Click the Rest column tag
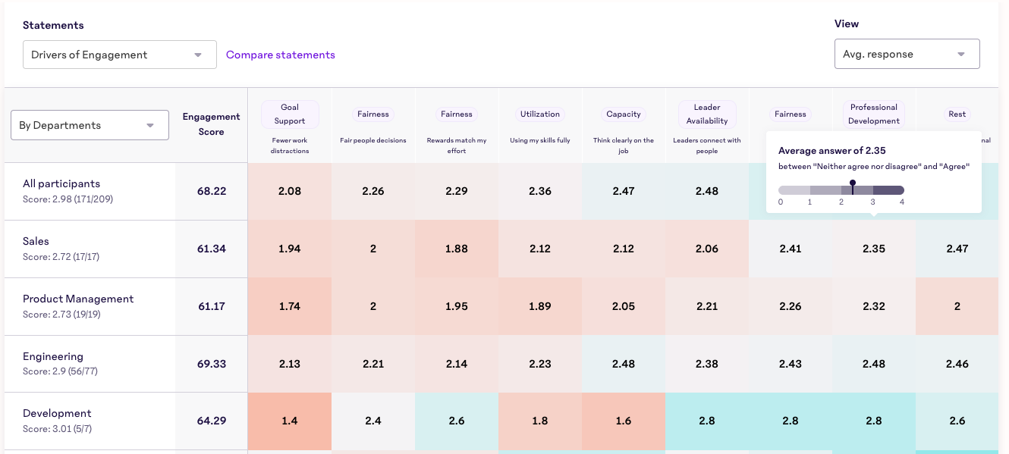 (957, 114)
